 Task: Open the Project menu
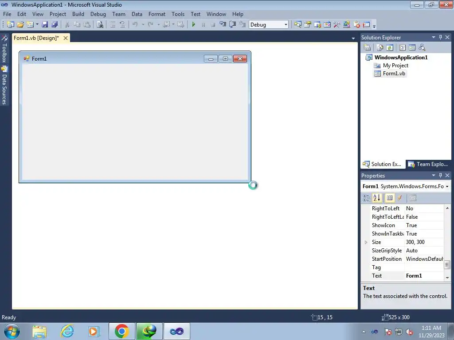(x=58, y=14)
